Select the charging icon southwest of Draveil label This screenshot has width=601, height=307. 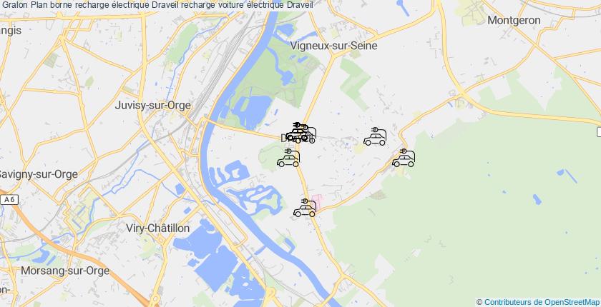(x=288, y=158)
